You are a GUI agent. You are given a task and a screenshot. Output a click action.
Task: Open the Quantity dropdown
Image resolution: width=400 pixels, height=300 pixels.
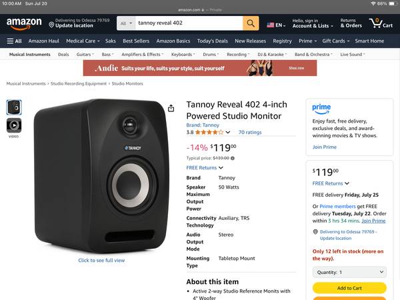[x=349, y=272]
